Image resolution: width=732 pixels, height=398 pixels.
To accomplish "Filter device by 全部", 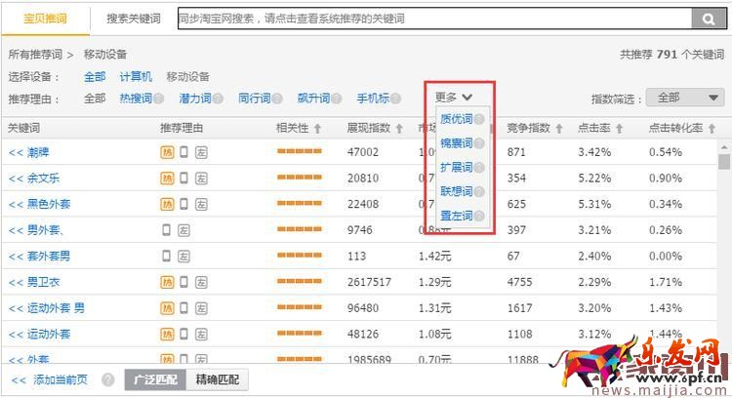I will (95, 76).
